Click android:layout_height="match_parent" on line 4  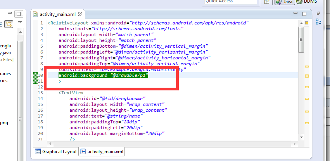[x=107, y=40]
